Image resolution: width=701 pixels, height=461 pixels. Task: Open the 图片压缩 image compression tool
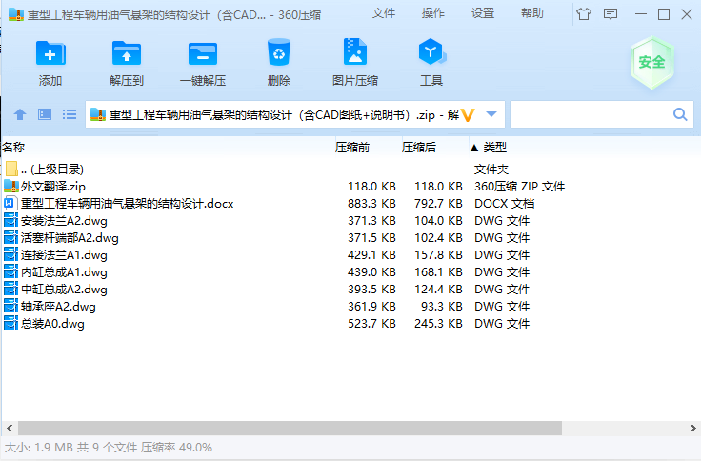click(355, 51)
